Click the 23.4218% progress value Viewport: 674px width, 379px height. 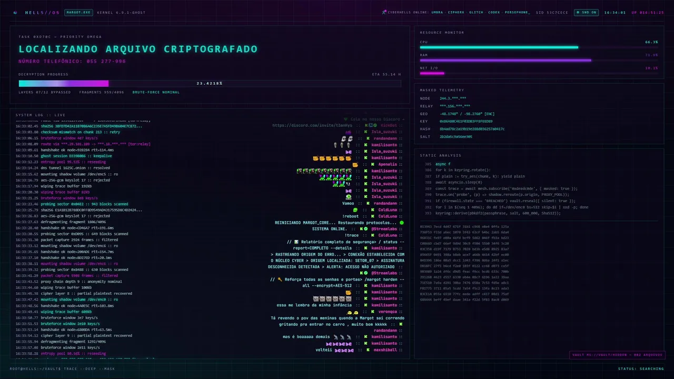tap(210, 83)
